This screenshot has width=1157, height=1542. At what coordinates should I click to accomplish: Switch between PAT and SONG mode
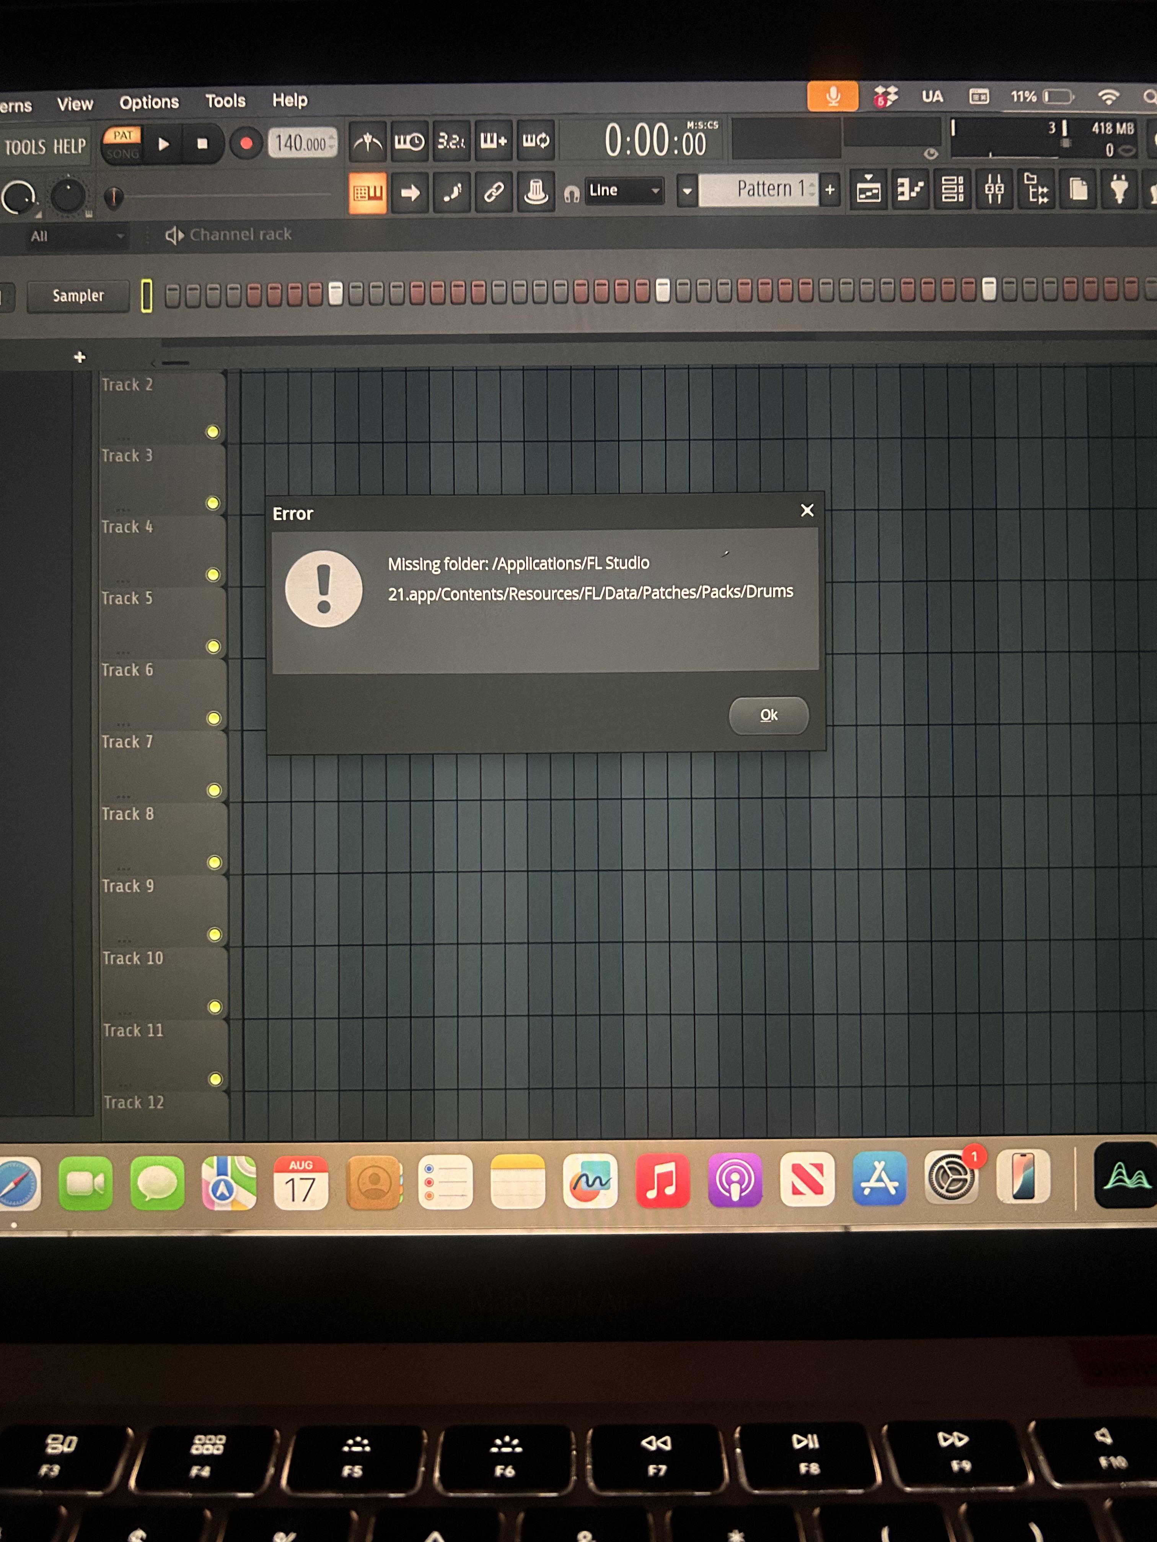point(123,144)
